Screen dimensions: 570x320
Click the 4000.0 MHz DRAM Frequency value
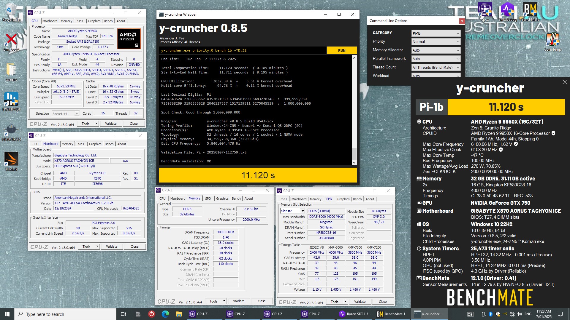point(226,232)
